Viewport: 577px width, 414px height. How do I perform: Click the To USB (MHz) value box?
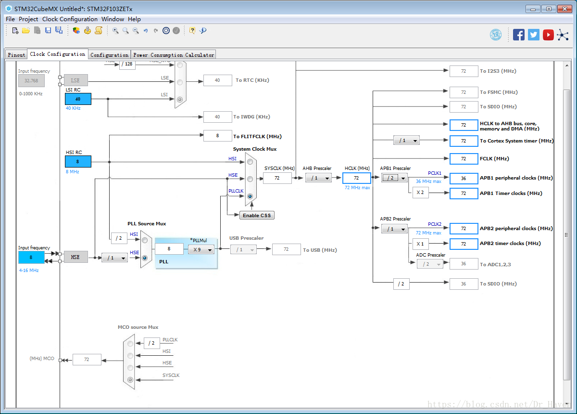pos(287,249)
